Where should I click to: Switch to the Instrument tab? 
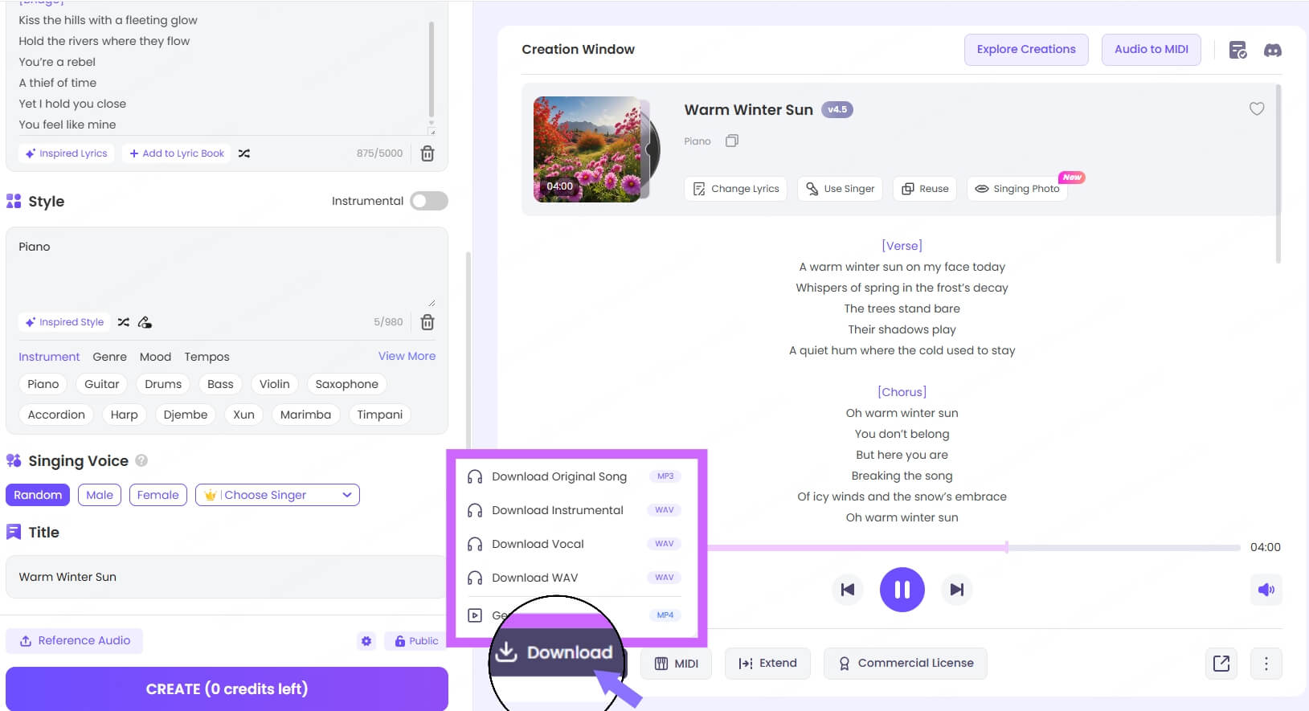tap(49, 357)
